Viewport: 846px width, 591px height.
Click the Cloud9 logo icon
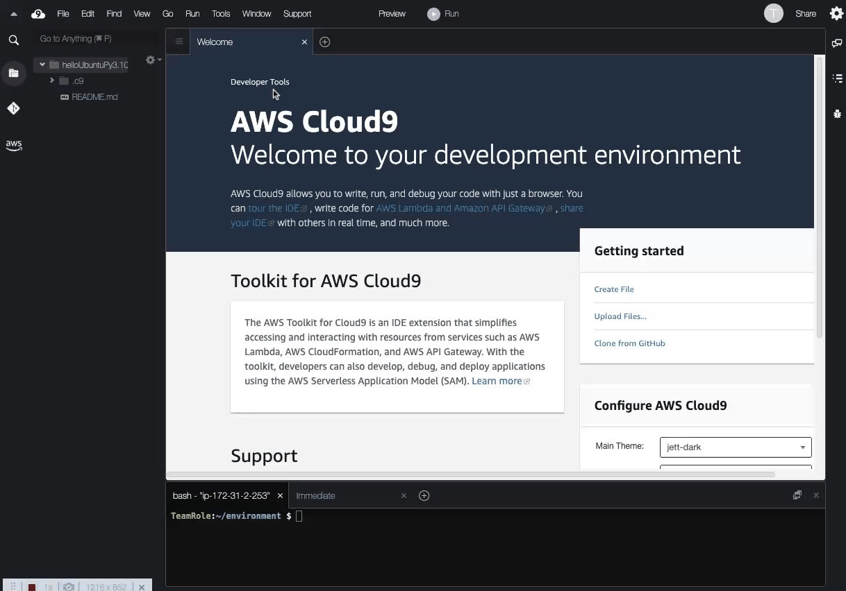click(x=38, y=14)
